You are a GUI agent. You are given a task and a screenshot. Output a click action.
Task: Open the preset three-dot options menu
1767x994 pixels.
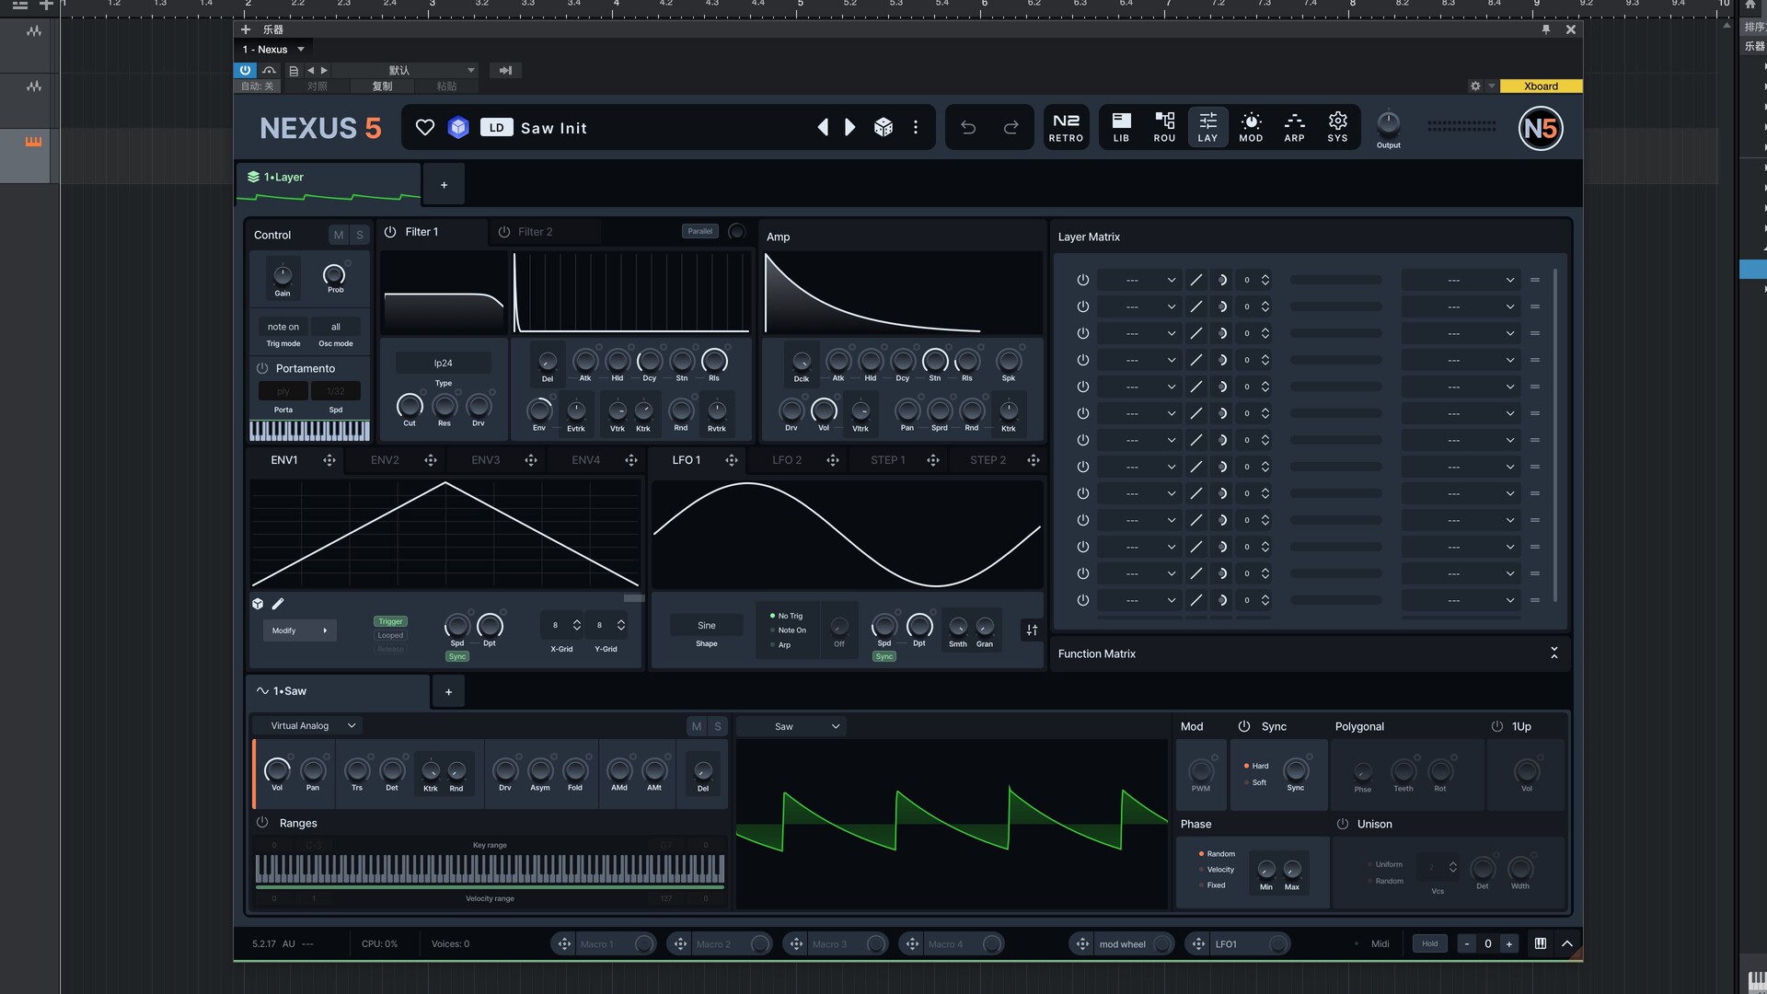coord(915,127)
